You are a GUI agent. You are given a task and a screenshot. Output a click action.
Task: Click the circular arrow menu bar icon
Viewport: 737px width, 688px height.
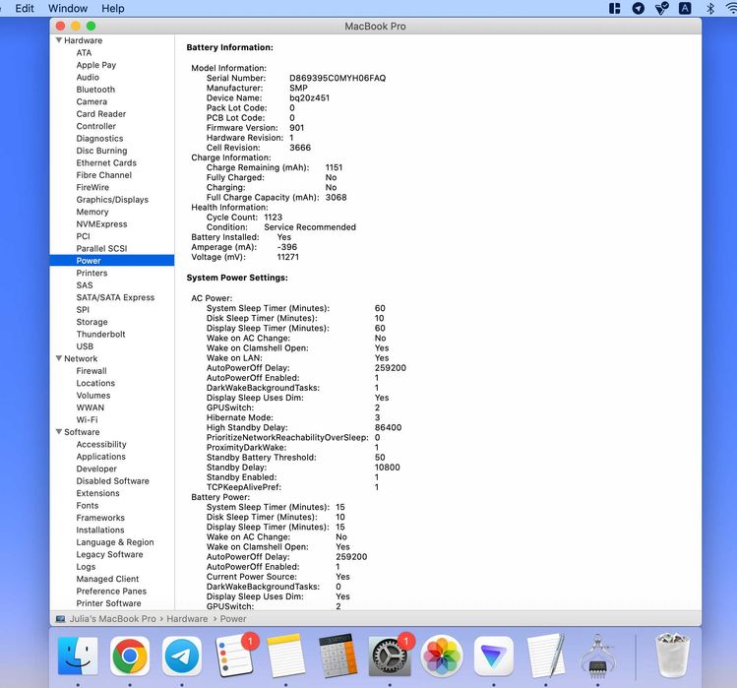[x=639, y=9]
